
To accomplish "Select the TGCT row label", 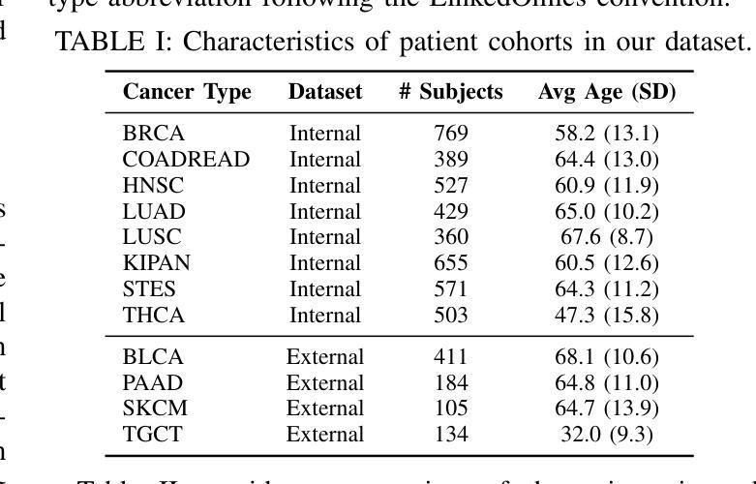I will (152, 435).
